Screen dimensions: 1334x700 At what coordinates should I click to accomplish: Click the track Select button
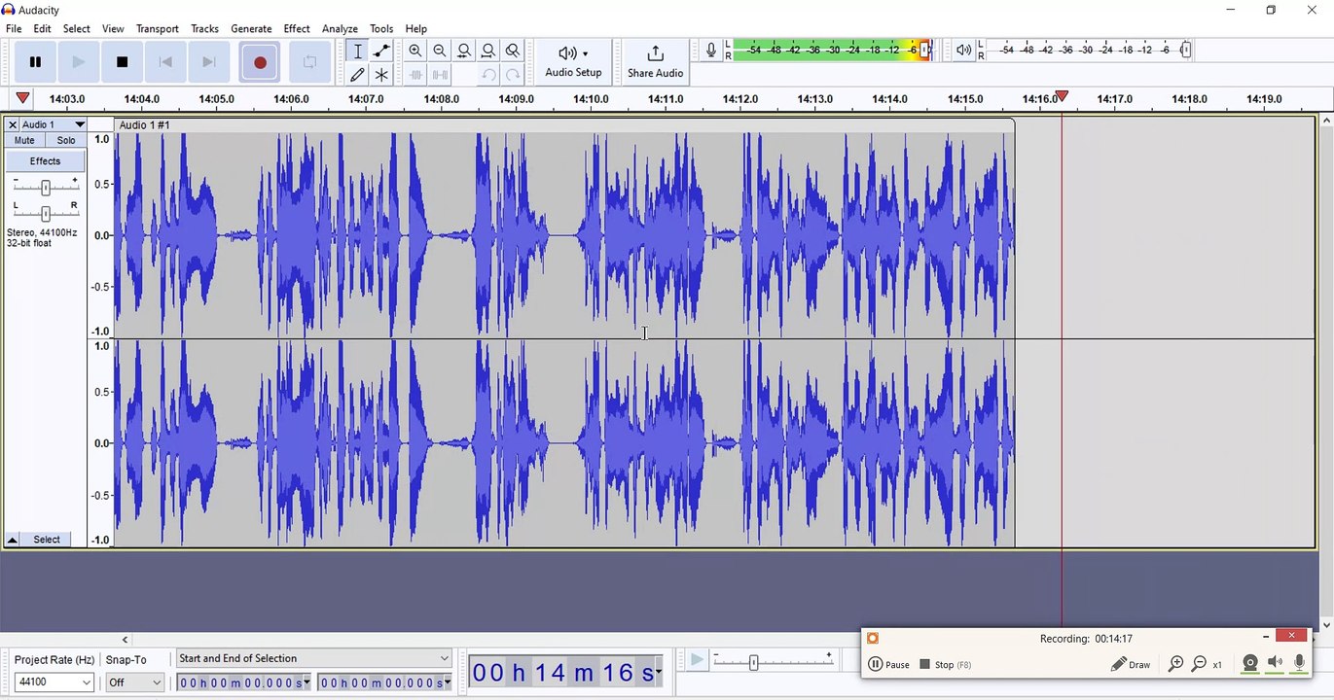pos(47,540)
